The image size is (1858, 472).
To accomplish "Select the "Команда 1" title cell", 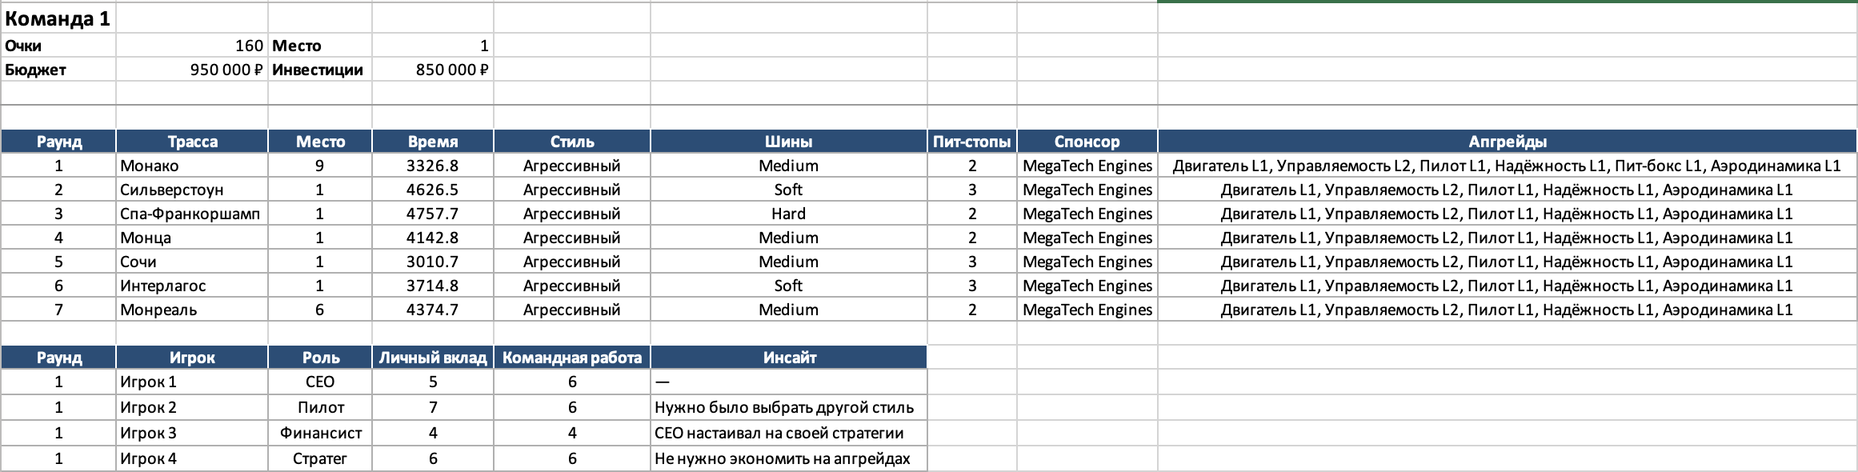I will point(58,18).
